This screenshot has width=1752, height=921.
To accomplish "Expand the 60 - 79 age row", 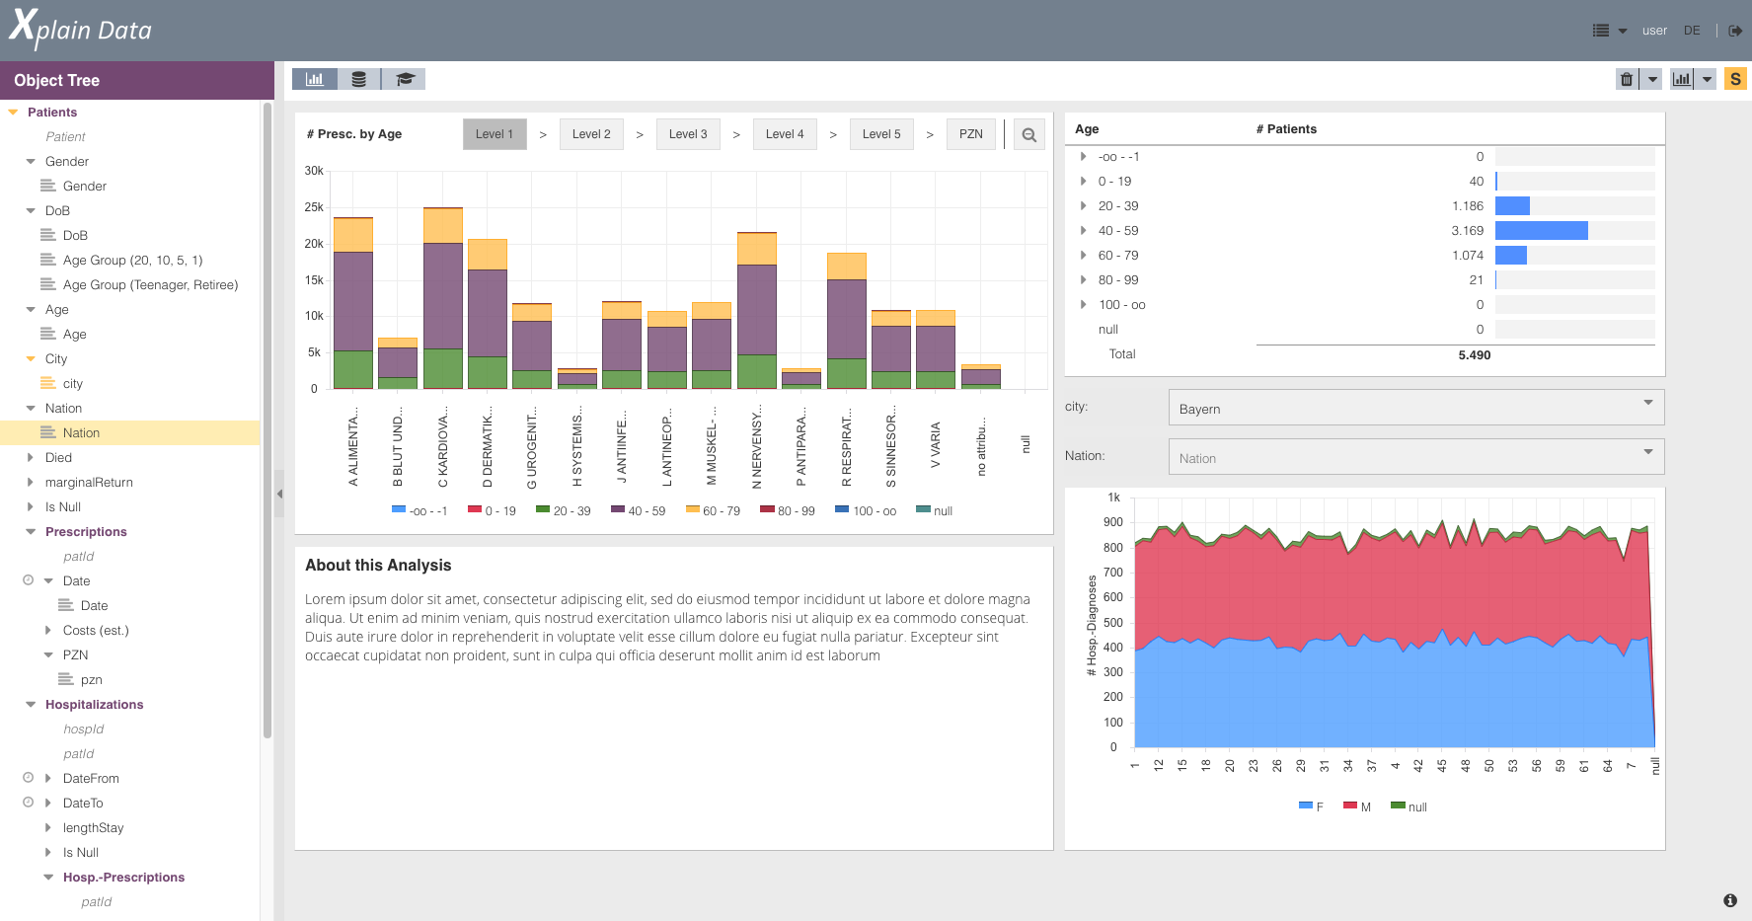I will tap(1083, 255).
